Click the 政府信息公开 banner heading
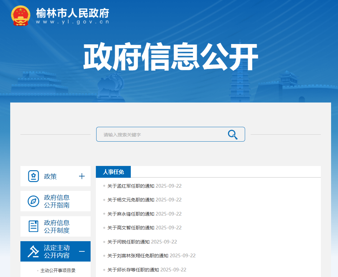The height and width of the screenshot is (277, 338). [x=169, y=56]
